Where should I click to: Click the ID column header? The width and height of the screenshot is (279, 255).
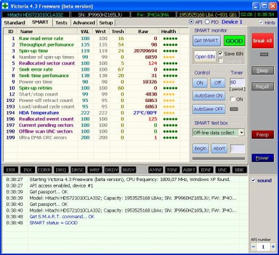(x=10, y=31)
